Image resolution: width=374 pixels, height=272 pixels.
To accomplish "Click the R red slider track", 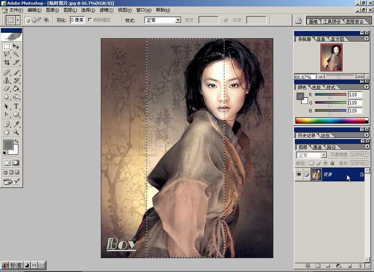I will pyautogui.click(x=330, y=95).
